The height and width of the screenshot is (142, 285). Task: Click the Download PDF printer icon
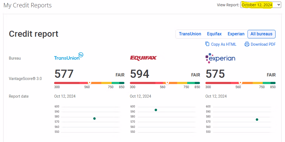click(x=247, y=44)
